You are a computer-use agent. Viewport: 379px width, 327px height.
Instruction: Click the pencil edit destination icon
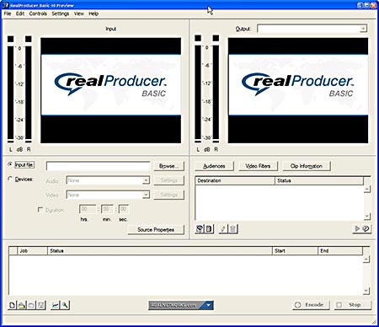[223, 228]
